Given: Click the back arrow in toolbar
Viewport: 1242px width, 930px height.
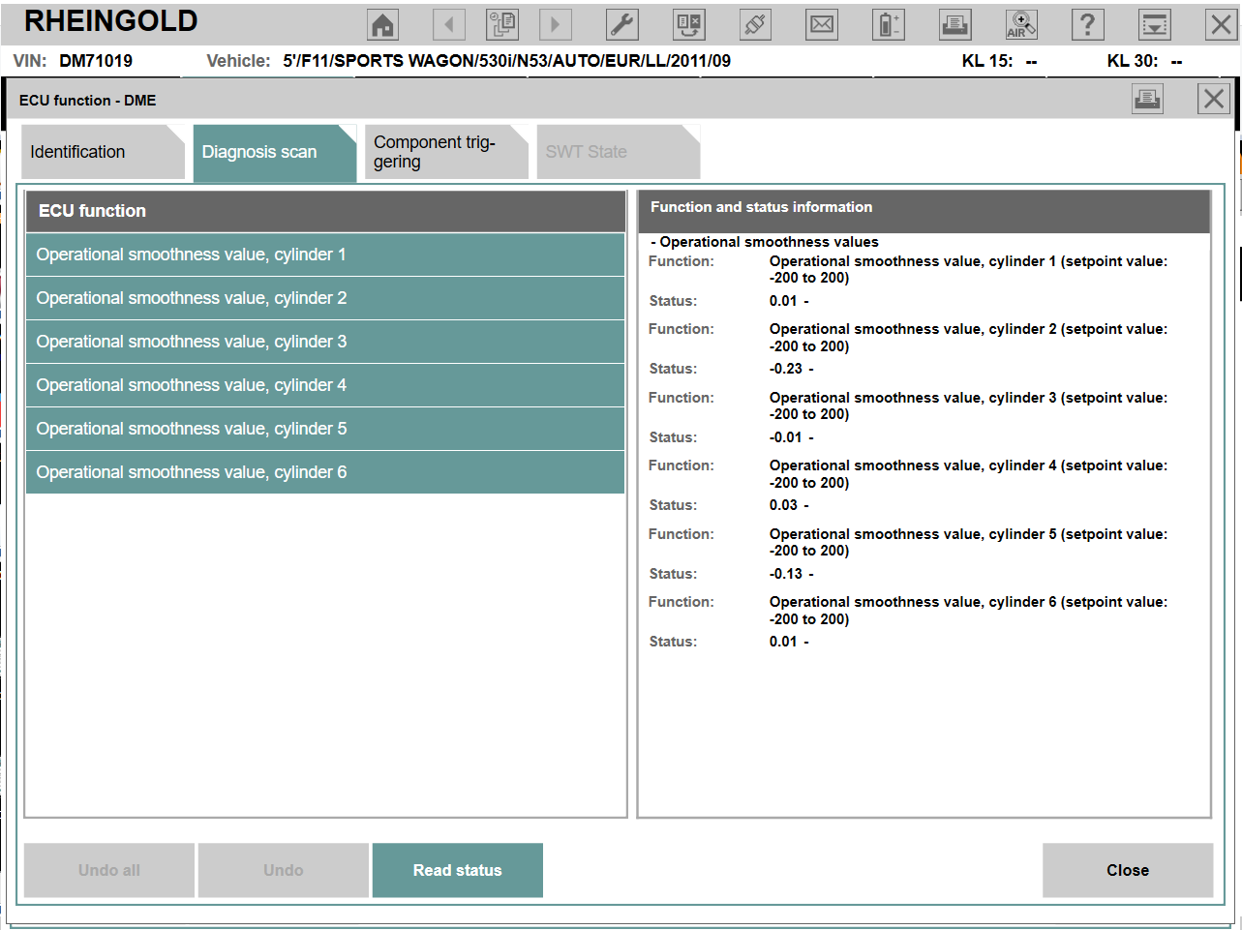Looking at the screenshot, I should 448,24.
